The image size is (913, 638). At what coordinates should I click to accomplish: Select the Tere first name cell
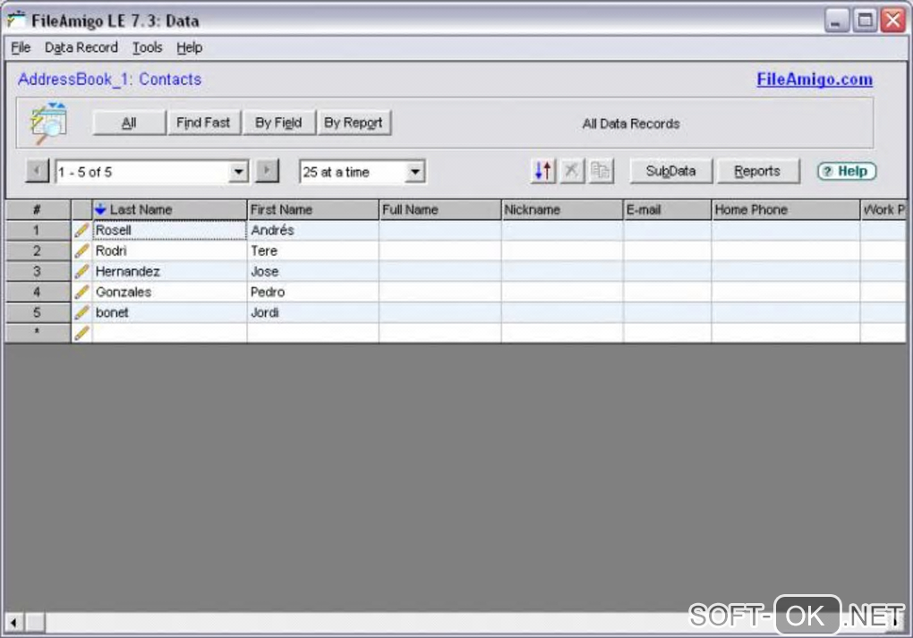pos(312,251)
